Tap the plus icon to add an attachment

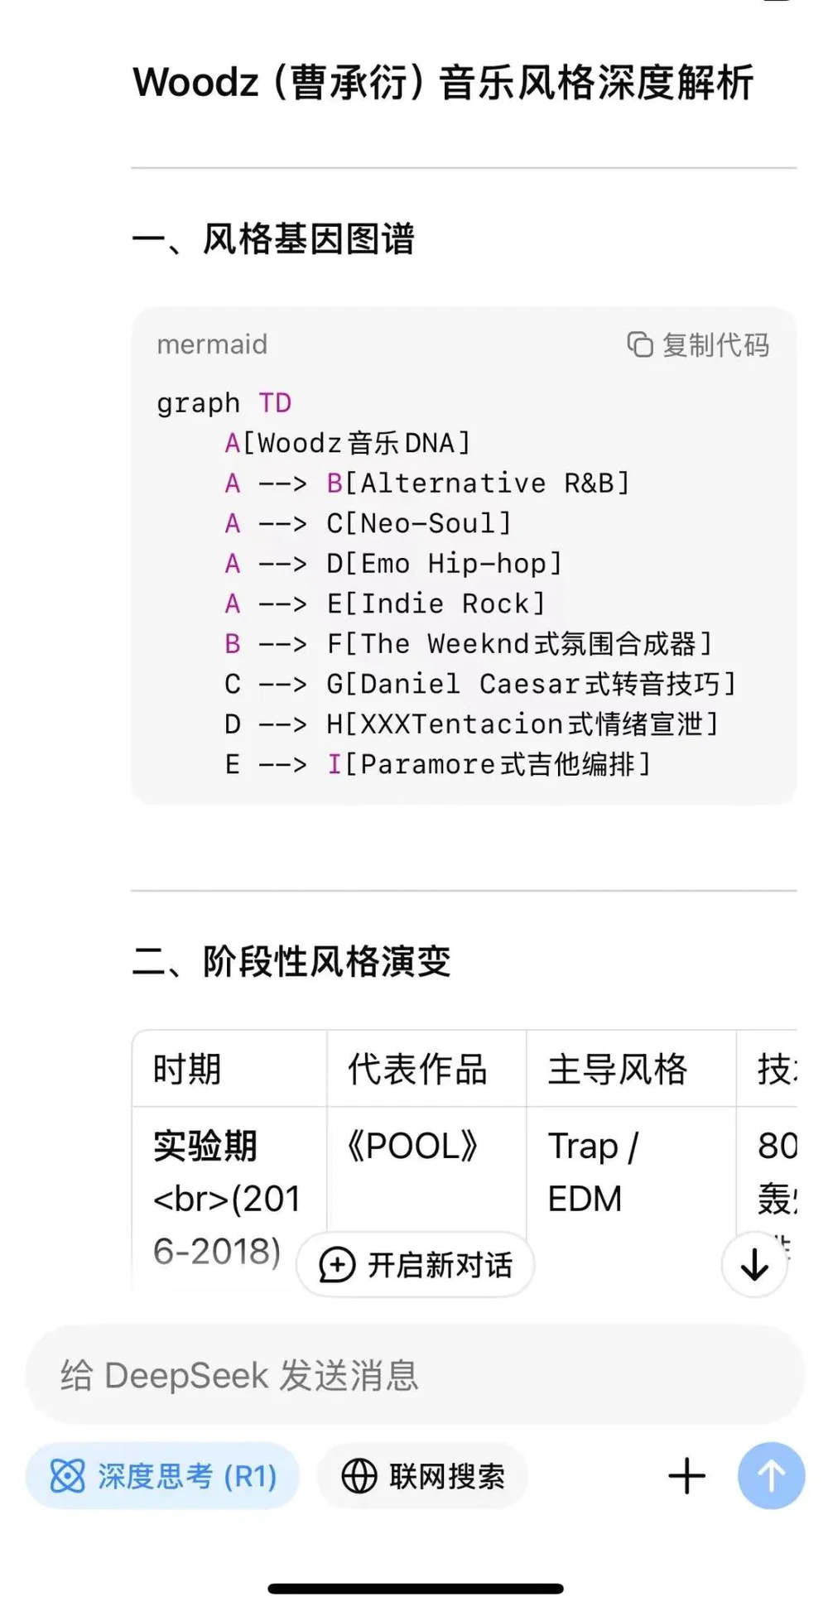point(686,1475)
